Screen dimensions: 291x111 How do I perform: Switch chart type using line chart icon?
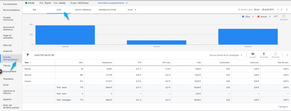click(276, 16)
